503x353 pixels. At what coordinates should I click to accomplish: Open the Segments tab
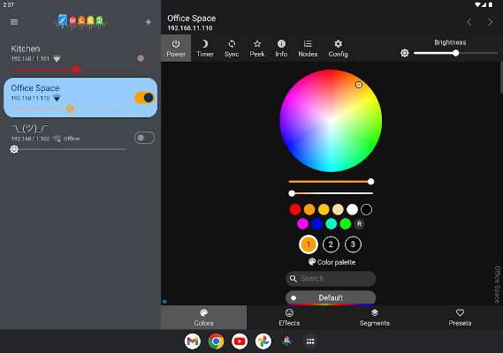coord(375,318)
